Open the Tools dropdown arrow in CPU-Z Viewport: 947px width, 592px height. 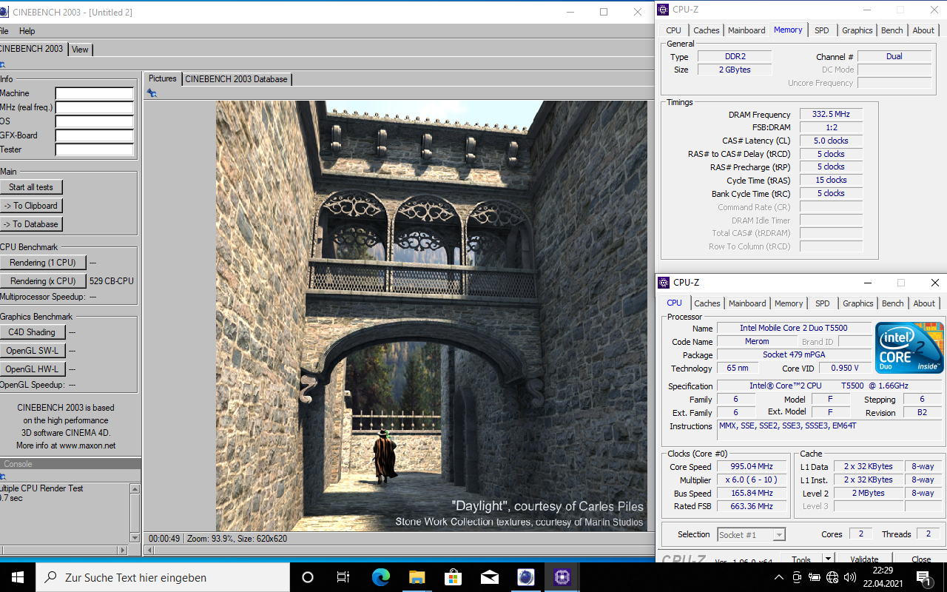click(x=829, y=559)
